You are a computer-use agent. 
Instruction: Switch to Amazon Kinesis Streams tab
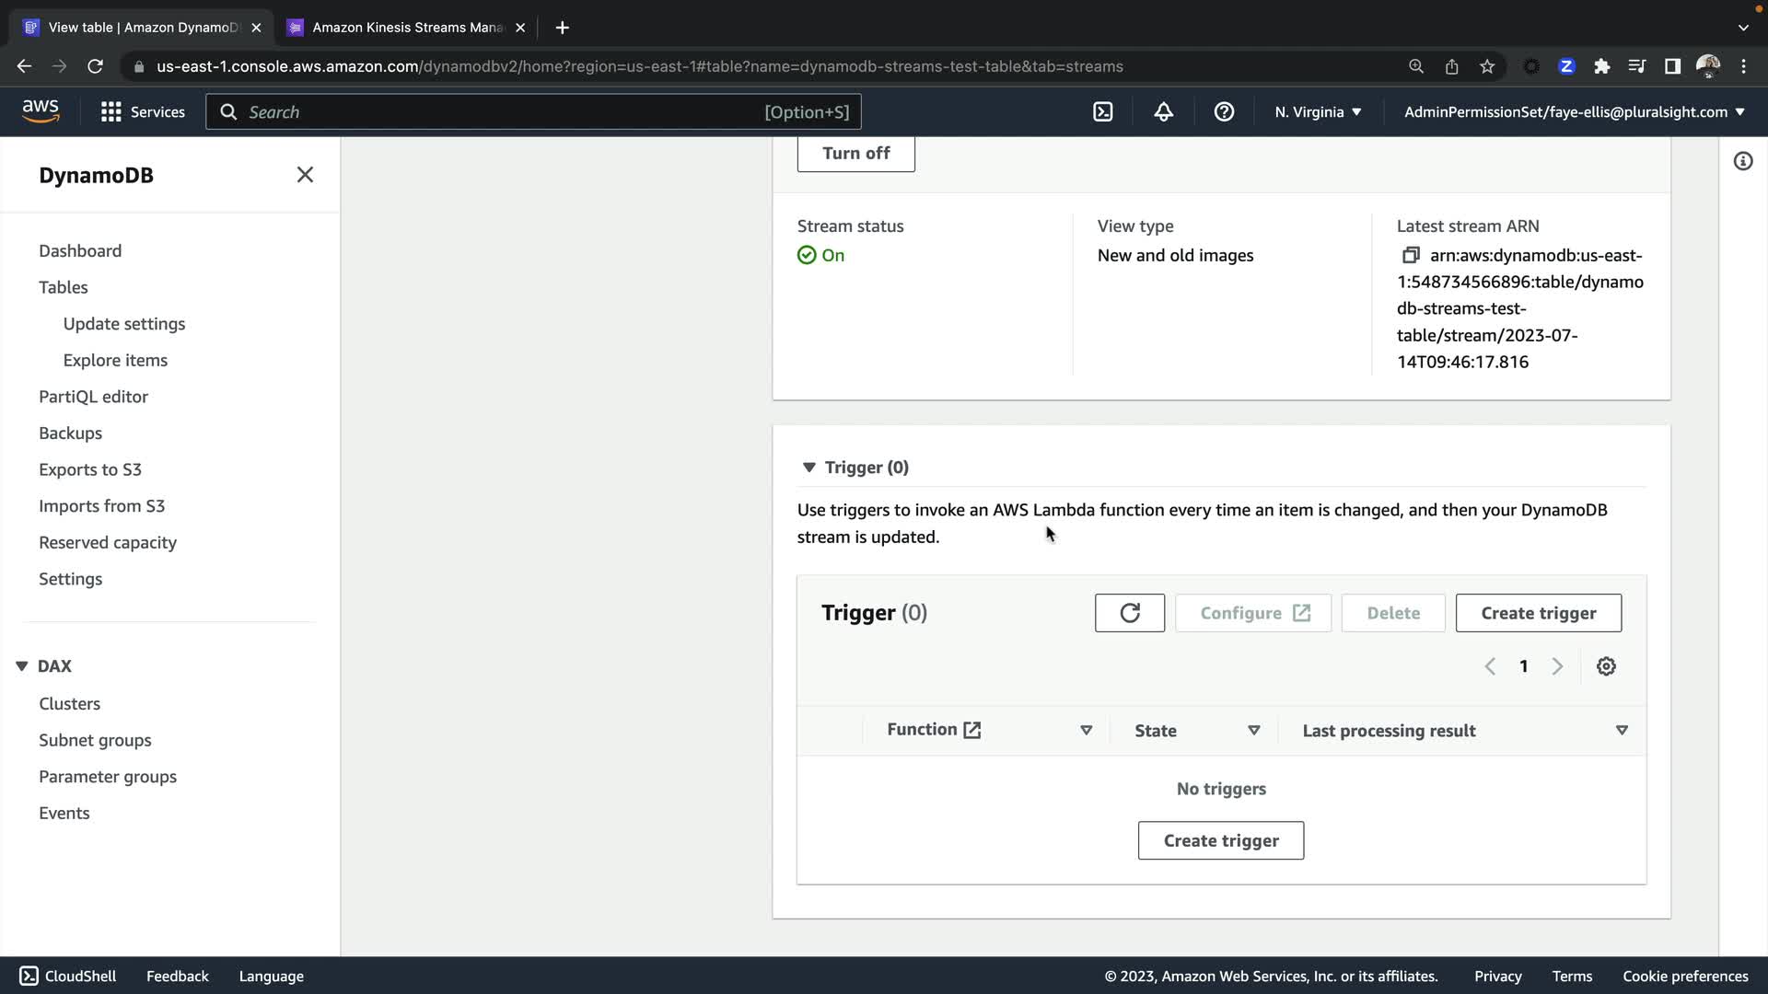[x=408, y=28]
